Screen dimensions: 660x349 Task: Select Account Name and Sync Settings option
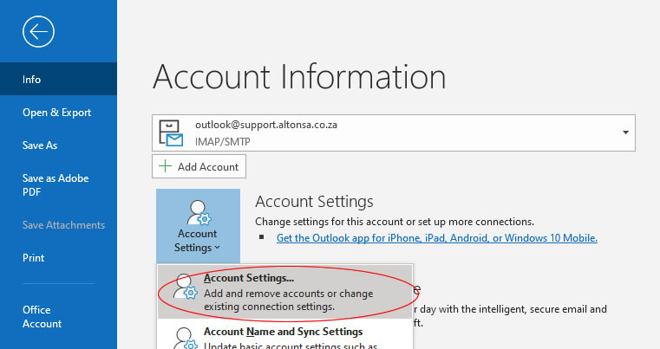(283, 332)
